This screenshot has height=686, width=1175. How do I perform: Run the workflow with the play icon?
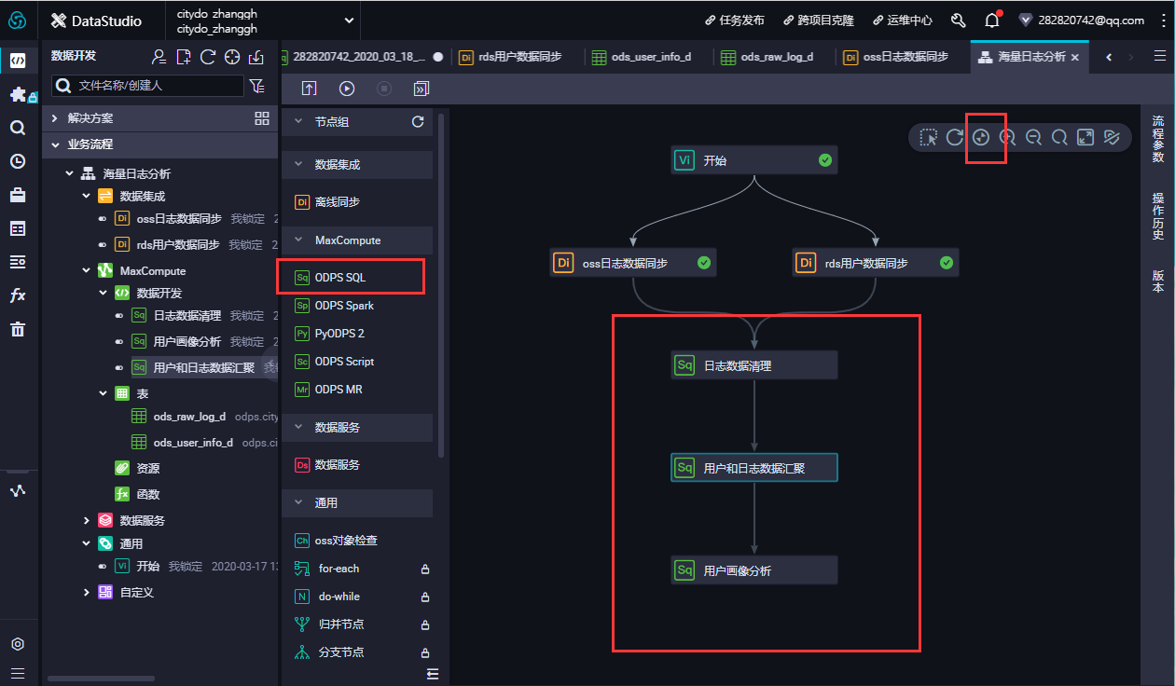[347, 89]
